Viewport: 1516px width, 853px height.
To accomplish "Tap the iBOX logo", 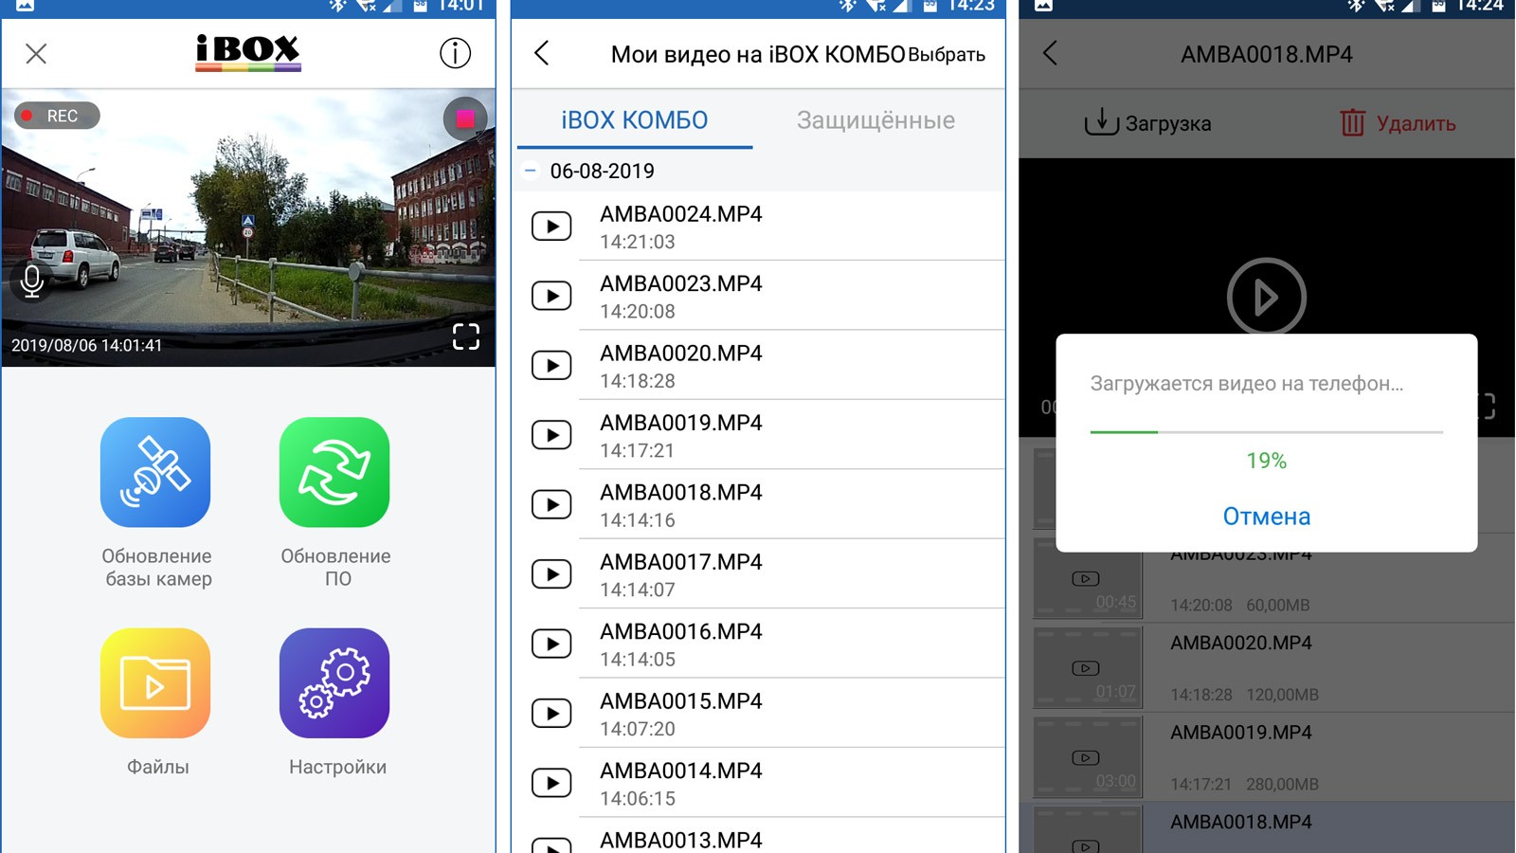I will (248, 53).
